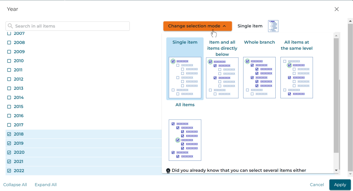353x191 pixels.
Task: Click the Single item mode icon beside label
Action: click(x=273, y=26)
